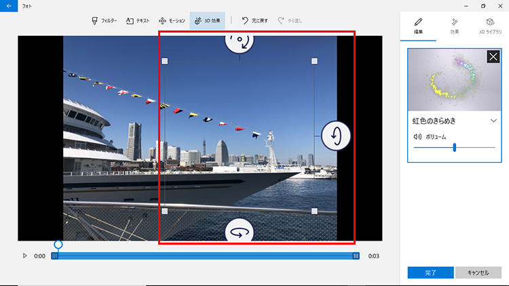Click the 完了 (Done) button
The image size is (509, 286).
click(x=430, y=272)
